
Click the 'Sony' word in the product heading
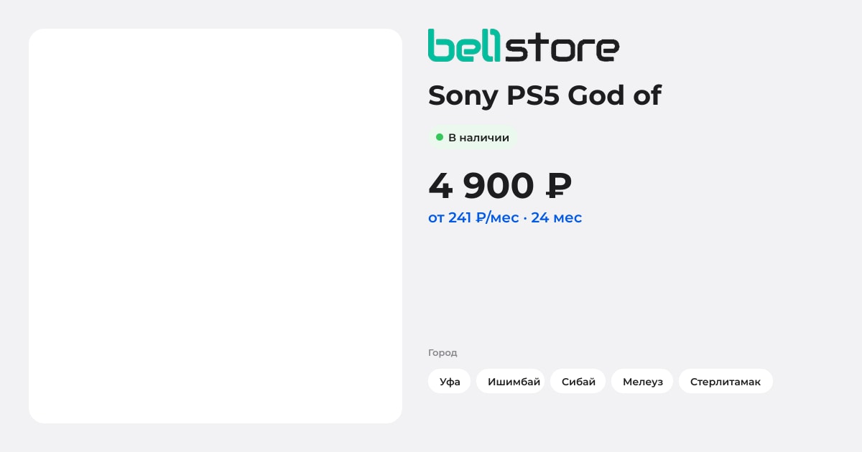coord(463,97)
